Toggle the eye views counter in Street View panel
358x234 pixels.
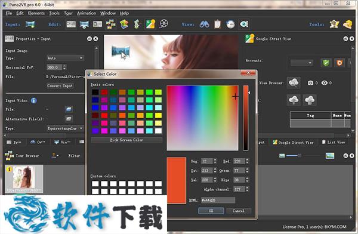[x=324, y=83]
